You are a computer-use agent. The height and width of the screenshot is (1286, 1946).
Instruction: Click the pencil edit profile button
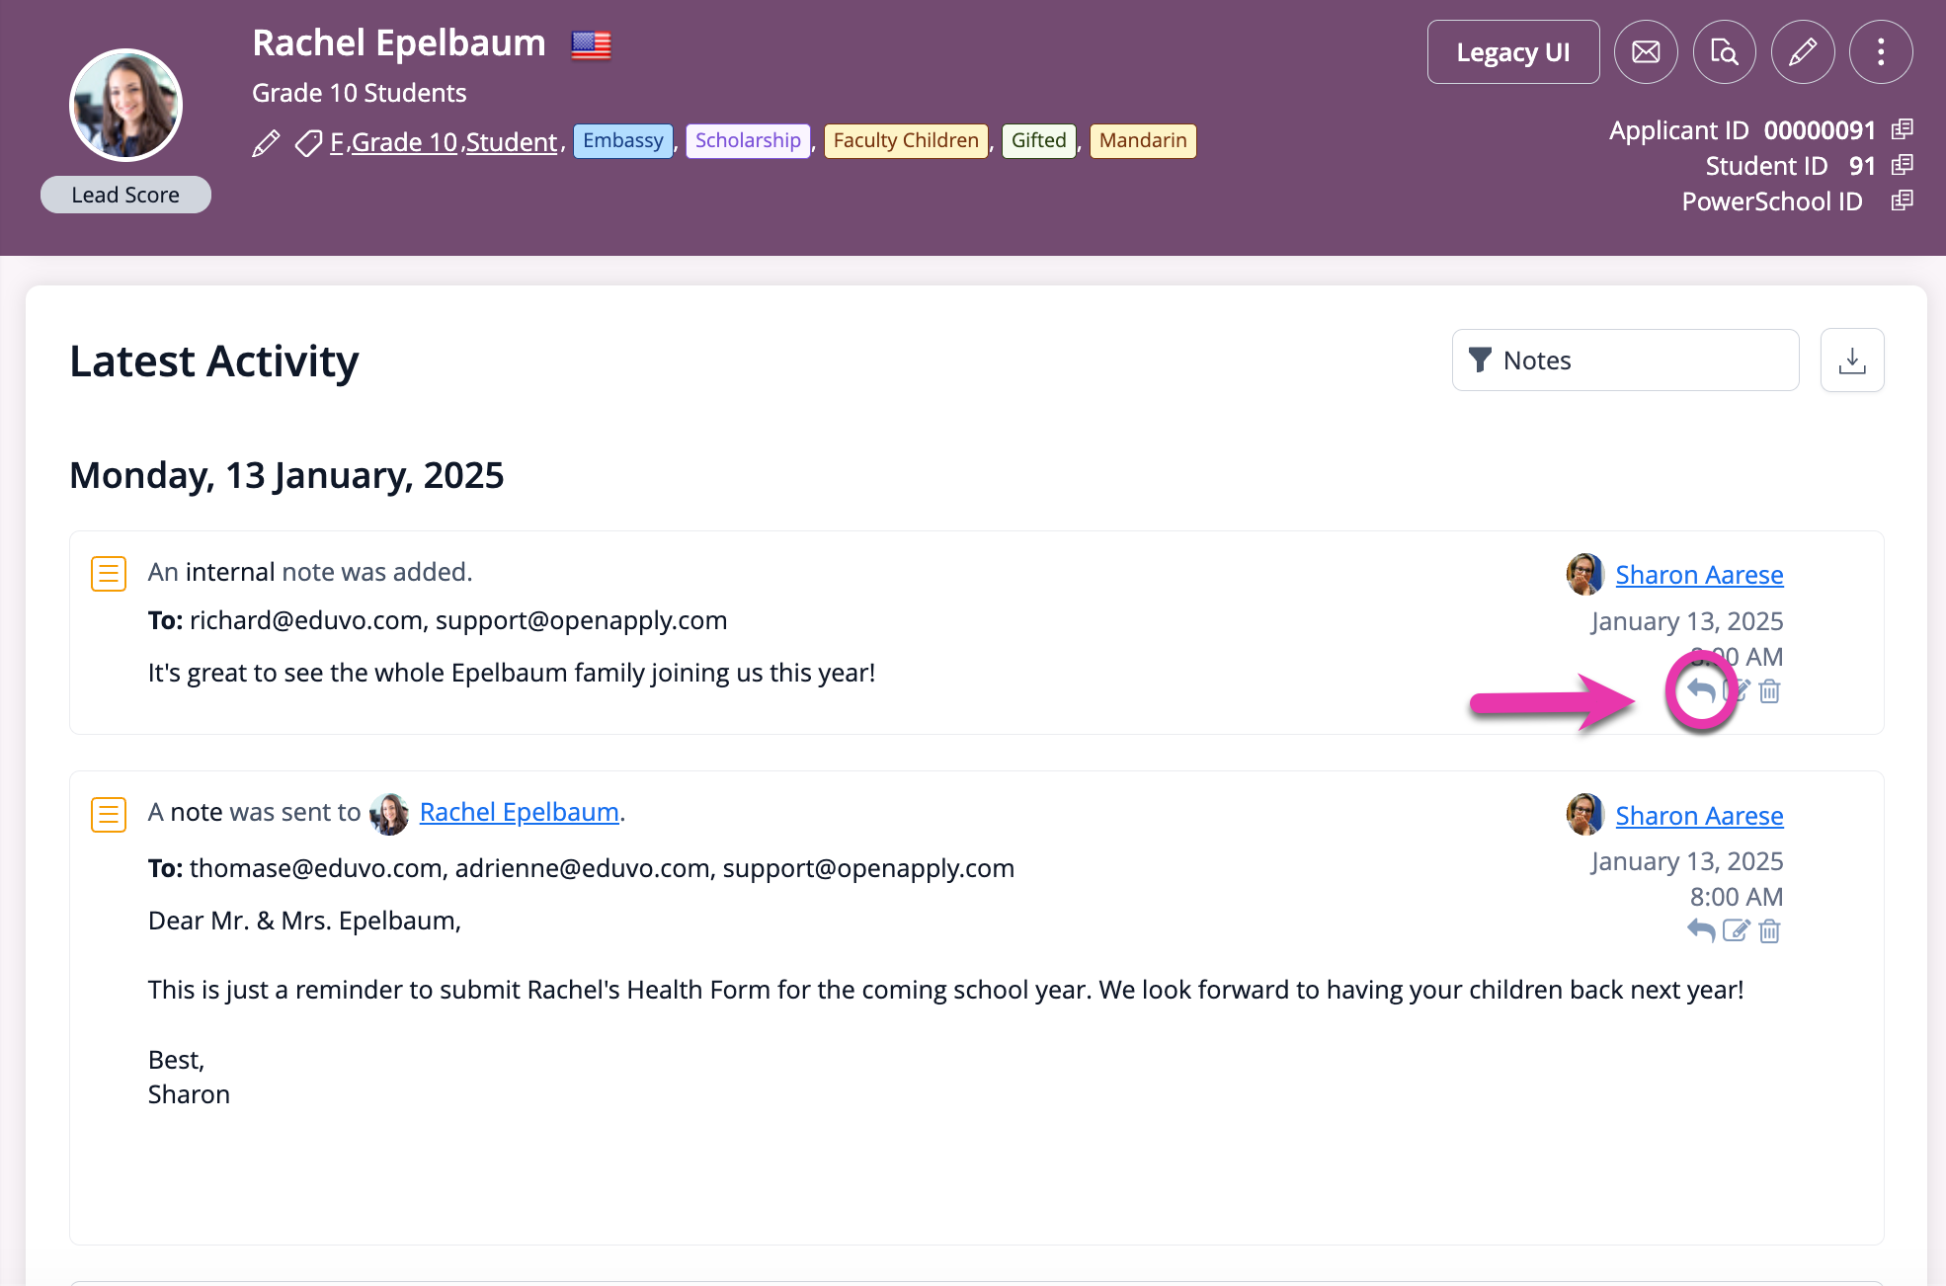point(1803,52)
